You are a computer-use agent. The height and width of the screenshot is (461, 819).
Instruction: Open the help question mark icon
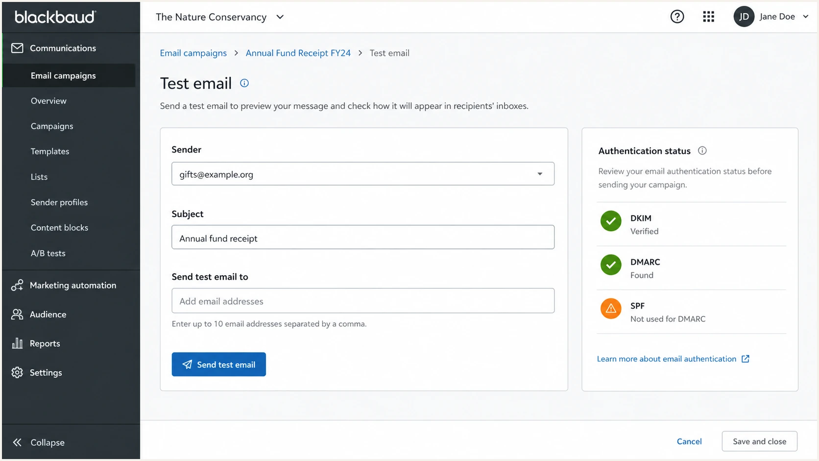pos(677,17)
